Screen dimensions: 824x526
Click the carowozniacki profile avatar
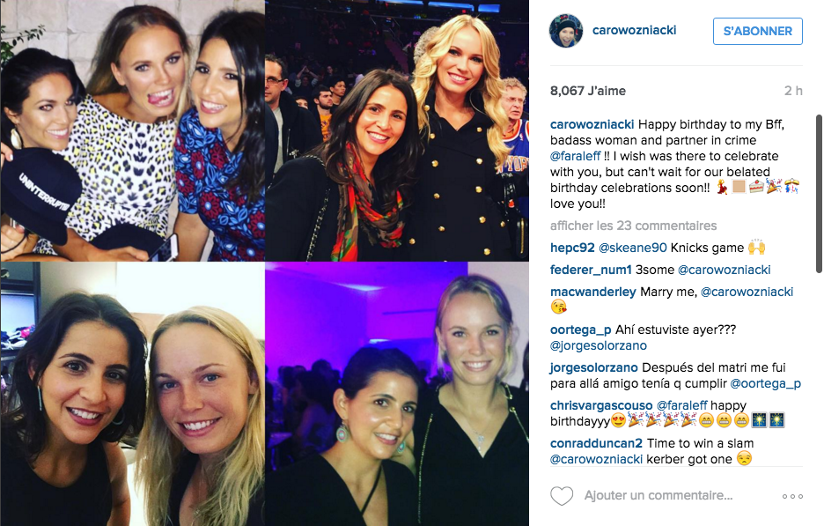point(566,31)
